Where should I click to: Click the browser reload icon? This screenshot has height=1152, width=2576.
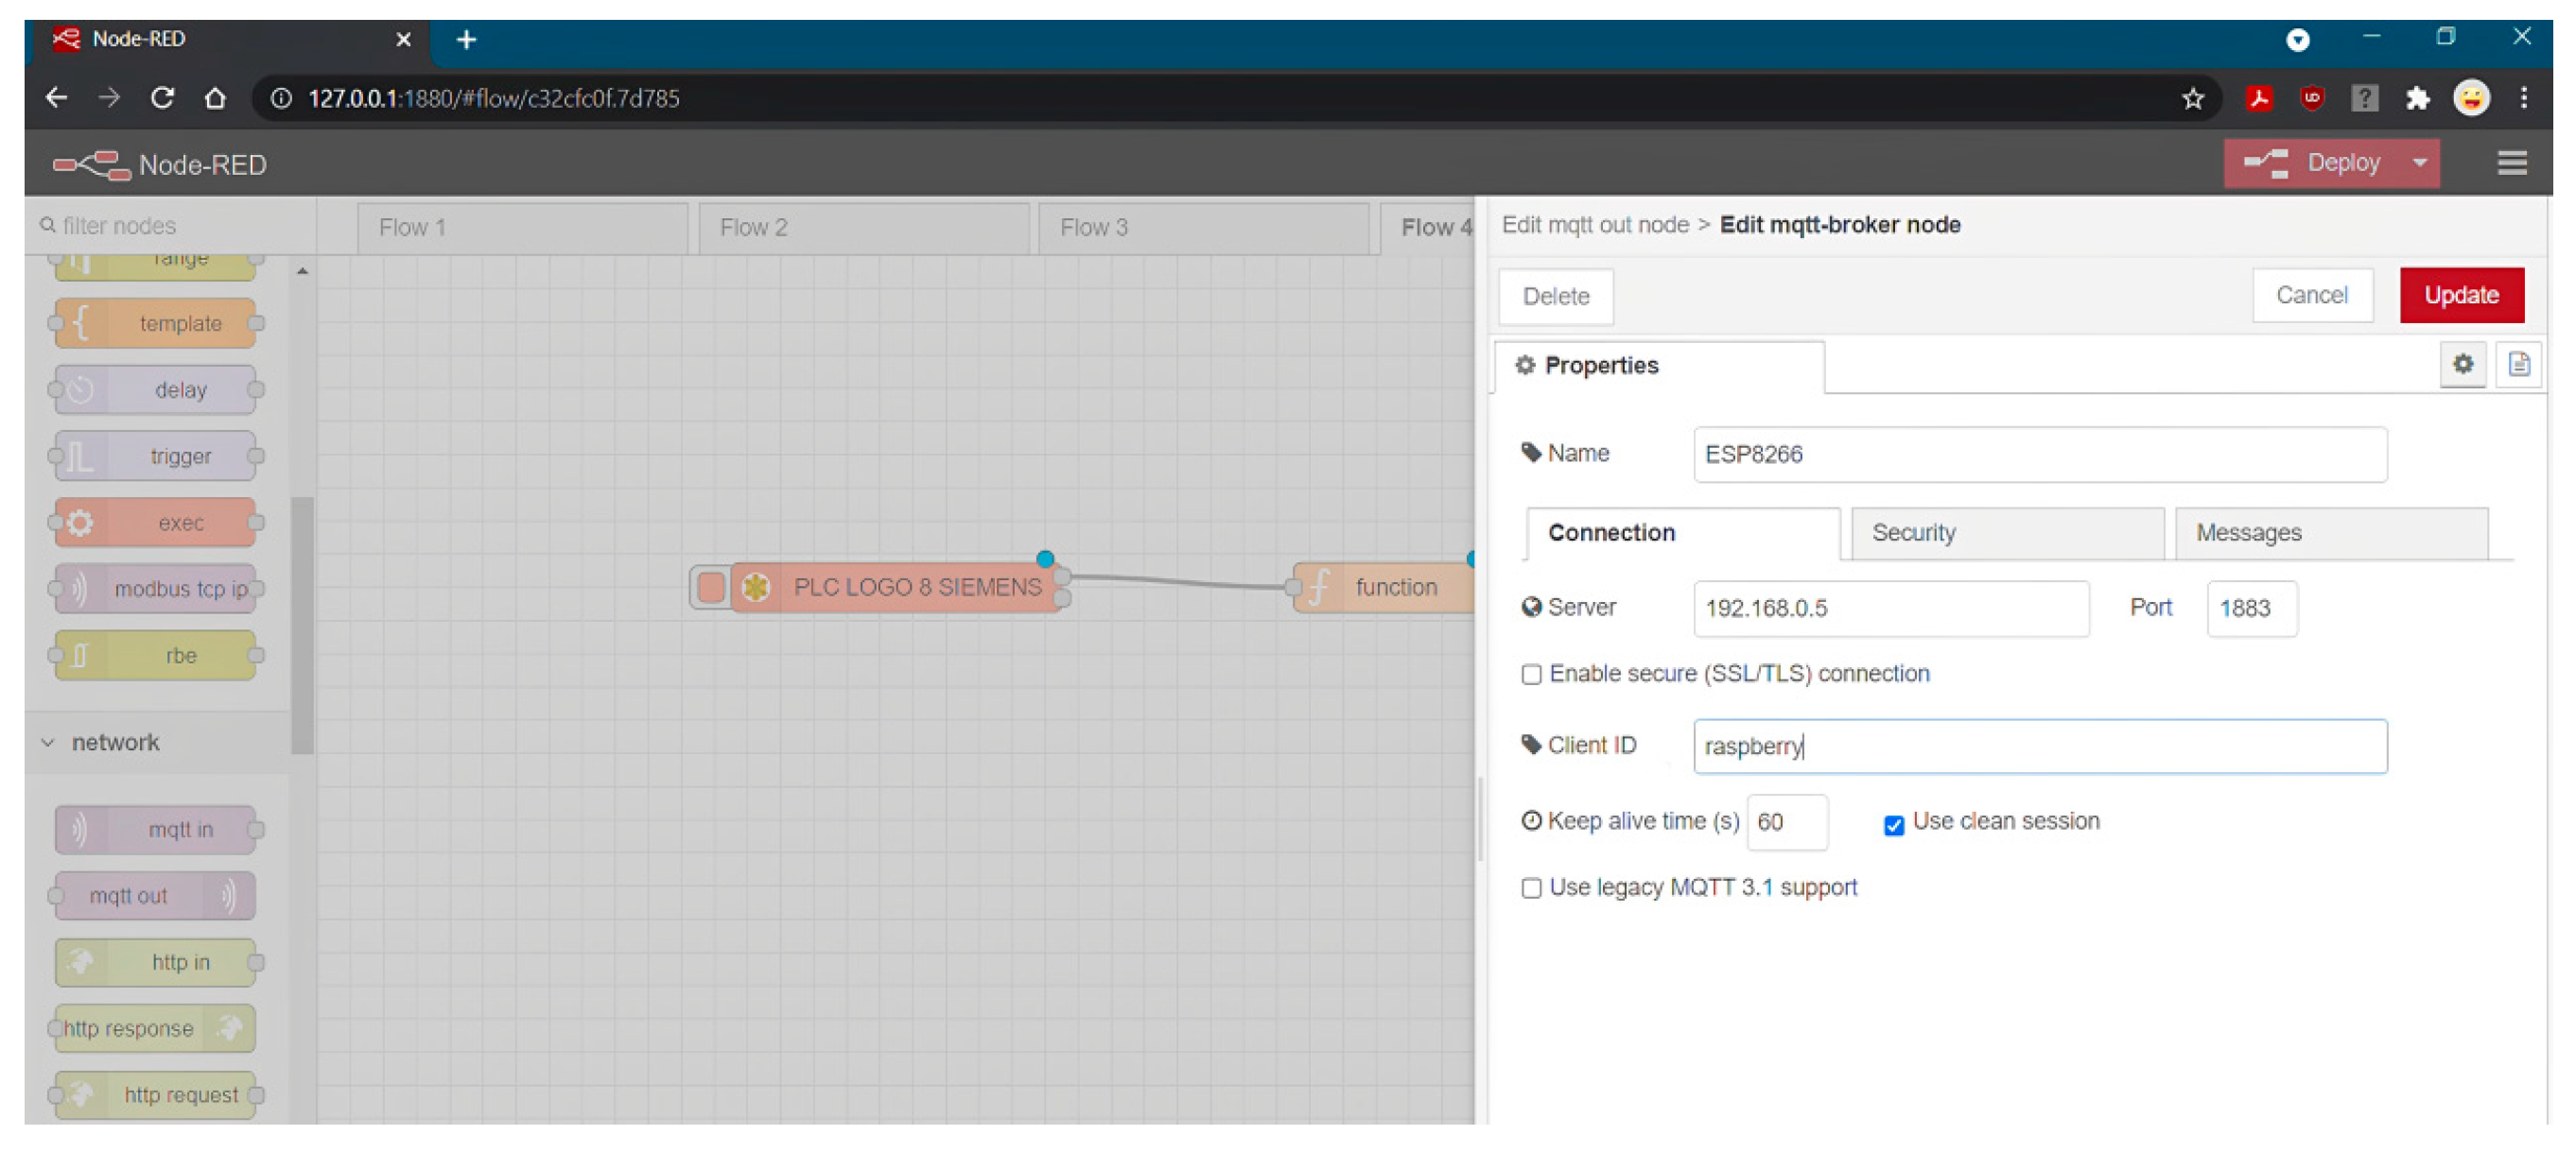pyautogui.click(x=163, y=98)
